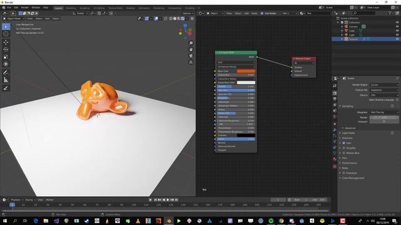Enable the Freestyle checkbox
This screenshot has height=225, width=401.
click(x=344, y=173)
